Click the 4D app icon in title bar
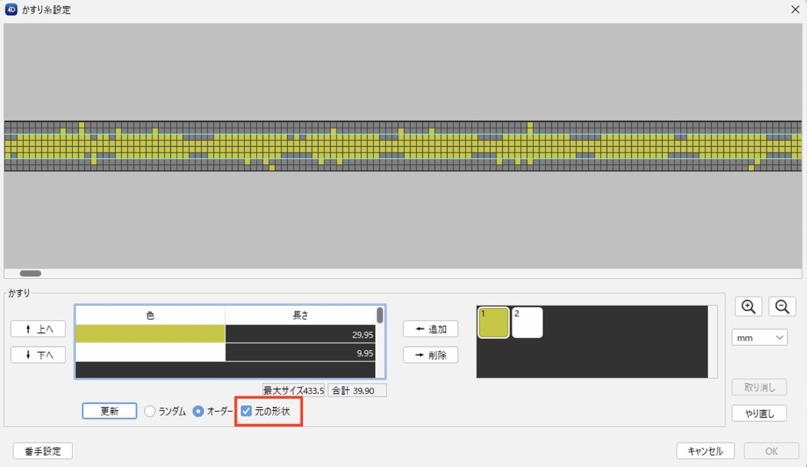Image resolution: width=807 pixels, height=467 pixels. (11, 9)
